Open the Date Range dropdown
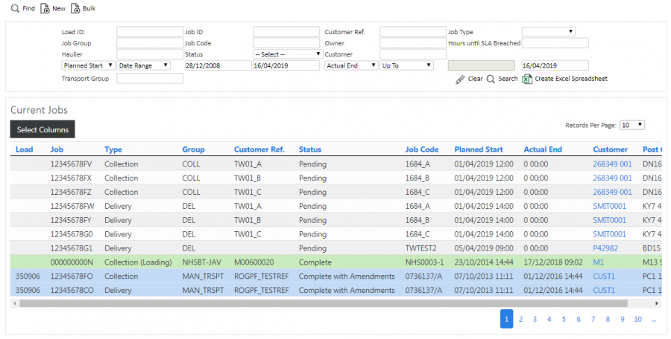The image size is (671, 339). pyautogui.click(x=143, y=65)
